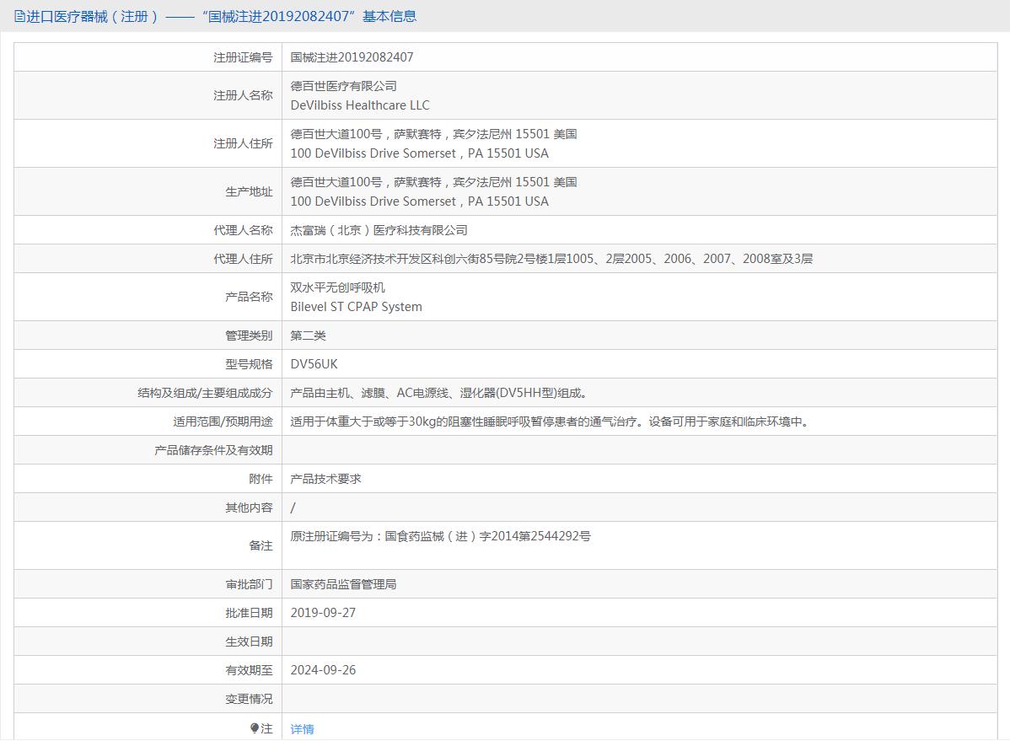Click the 适用范围/预期用途 label

[x=223, y=422]
